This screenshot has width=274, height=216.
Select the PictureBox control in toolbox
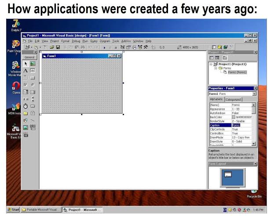click(x=33, y=64)
